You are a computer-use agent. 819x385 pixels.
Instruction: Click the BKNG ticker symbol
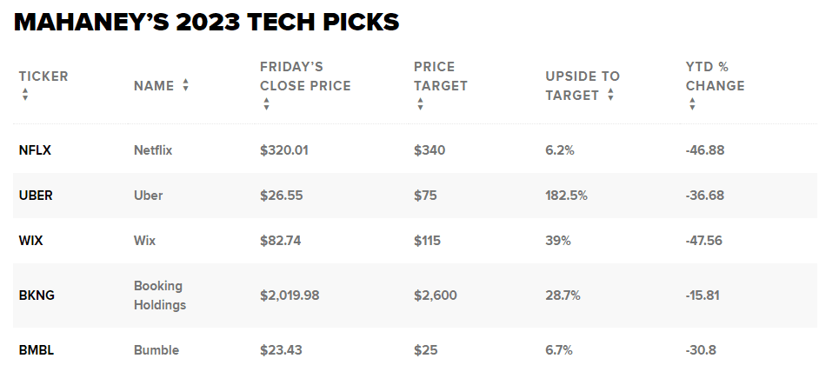tap(37, 295)
